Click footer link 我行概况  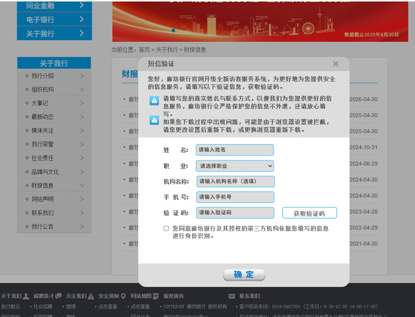click(x=10, y=307)
